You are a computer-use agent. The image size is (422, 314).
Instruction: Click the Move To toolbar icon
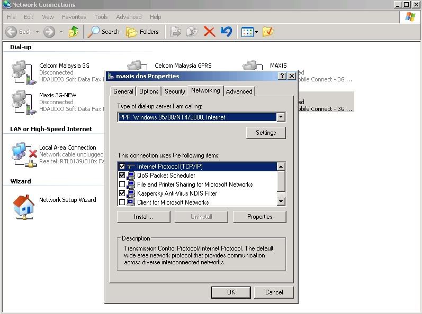click(175, 32)
